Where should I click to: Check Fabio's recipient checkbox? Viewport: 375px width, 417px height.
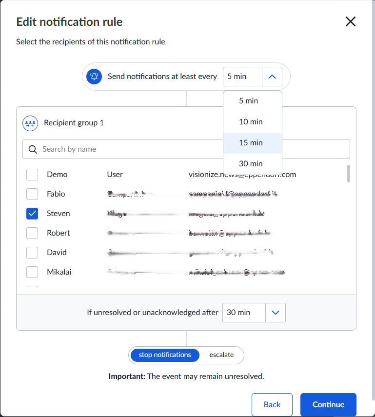click(32, 194)
